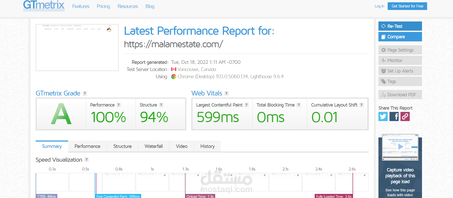
Task: Open the 2.1s filmstrip frame
Action: [x=285, y=182]
